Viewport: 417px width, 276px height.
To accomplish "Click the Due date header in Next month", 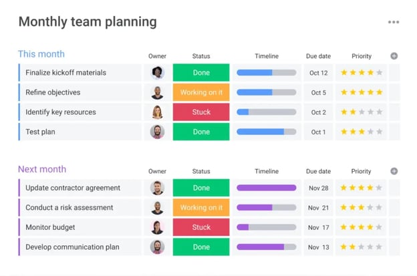I will coord(318,171).
